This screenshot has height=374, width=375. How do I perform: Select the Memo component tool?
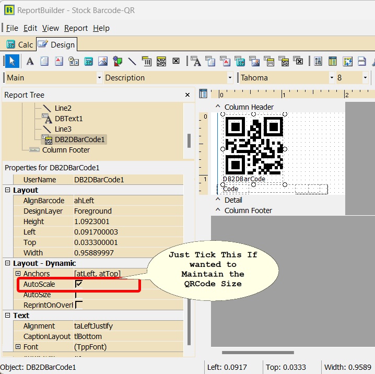tap(44, 61)
